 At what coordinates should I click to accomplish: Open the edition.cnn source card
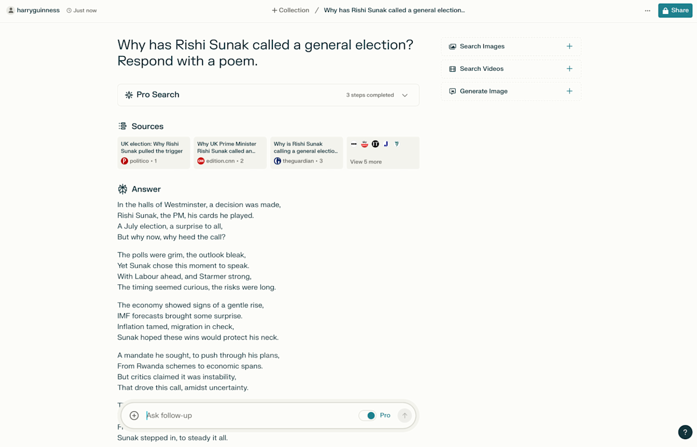pyautogui.click(x=230, y=153)
